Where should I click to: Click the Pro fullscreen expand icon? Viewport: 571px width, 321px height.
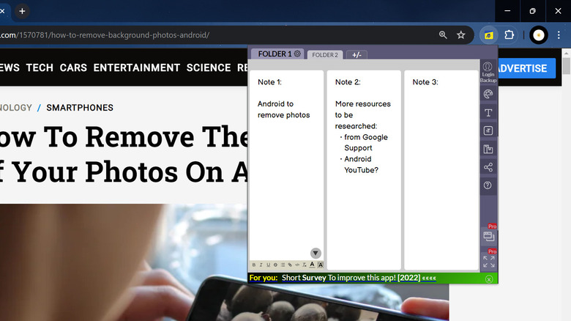(488, 262)
